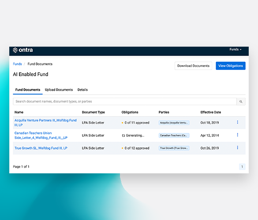The image size is (258, 220).
Task: Click the Ontra logo
Action: [22, 50]
